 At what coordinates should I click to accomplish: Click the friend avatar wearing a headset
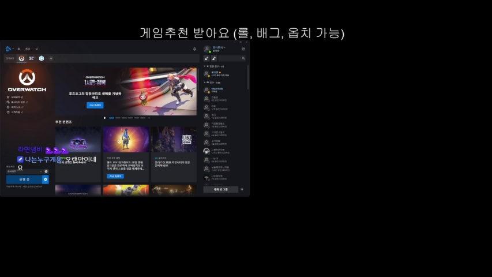(x=206, y=151)
